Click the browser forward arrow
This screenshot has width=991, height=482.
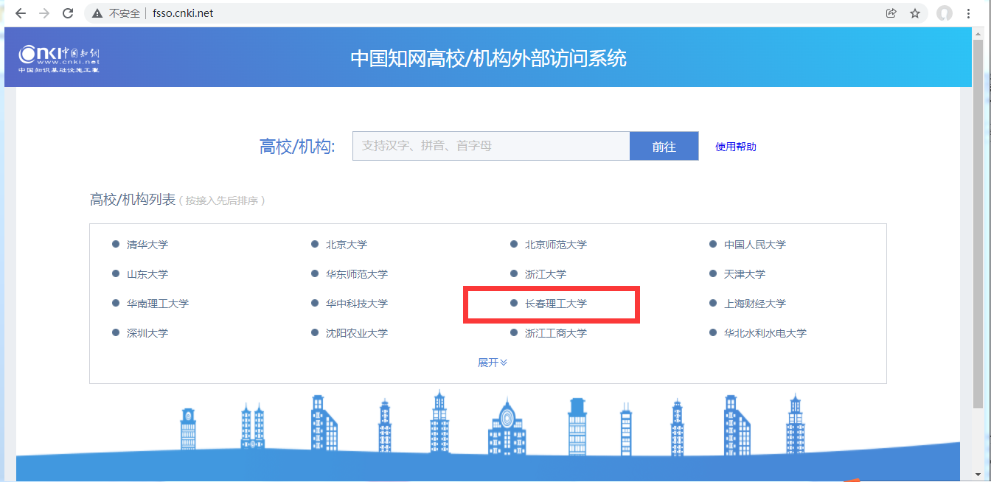[44, 13]
